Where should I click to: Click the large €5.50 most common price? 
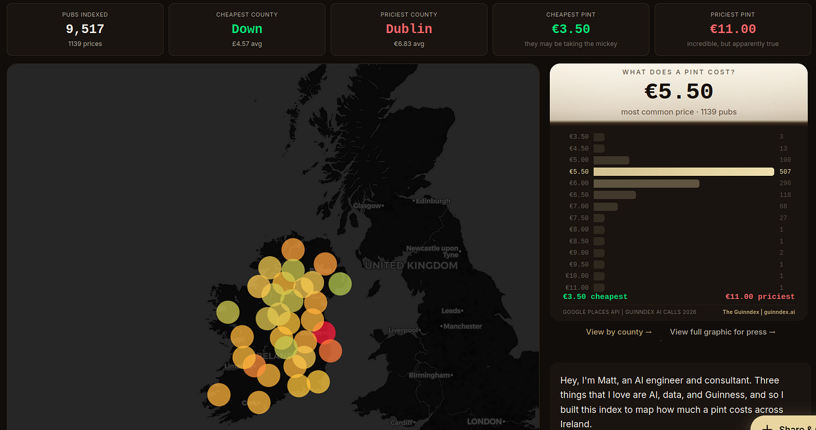click(679, 91)
